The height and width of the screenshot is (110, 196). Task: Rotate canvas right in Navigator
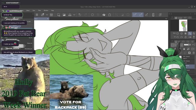182,37
